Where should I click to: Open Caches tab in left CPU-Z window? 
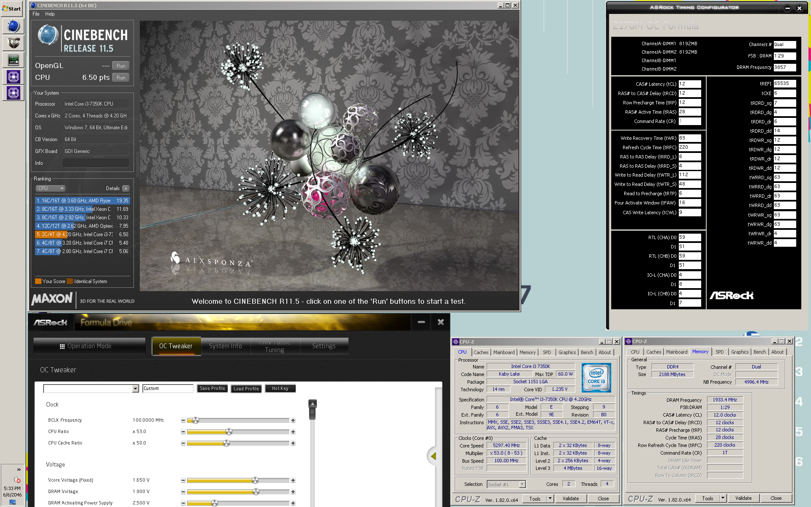click(x=481, y=352)
